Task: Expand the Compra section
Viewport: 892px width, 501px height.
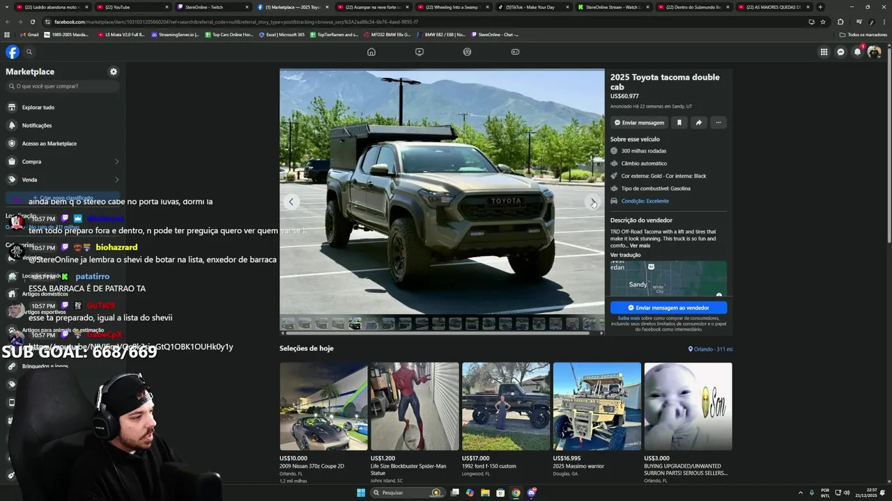Action: [63, 161]
